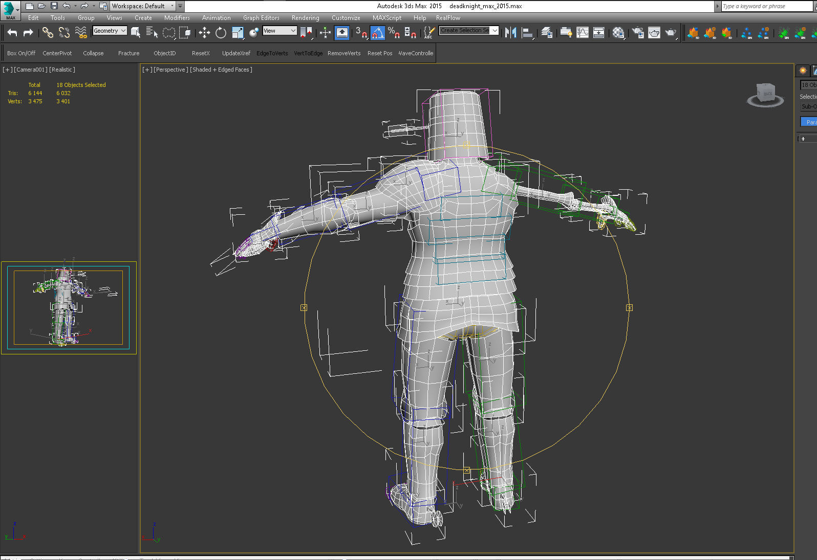
Task: Activate the Select and Scale tool
Action: coord(238,33)
